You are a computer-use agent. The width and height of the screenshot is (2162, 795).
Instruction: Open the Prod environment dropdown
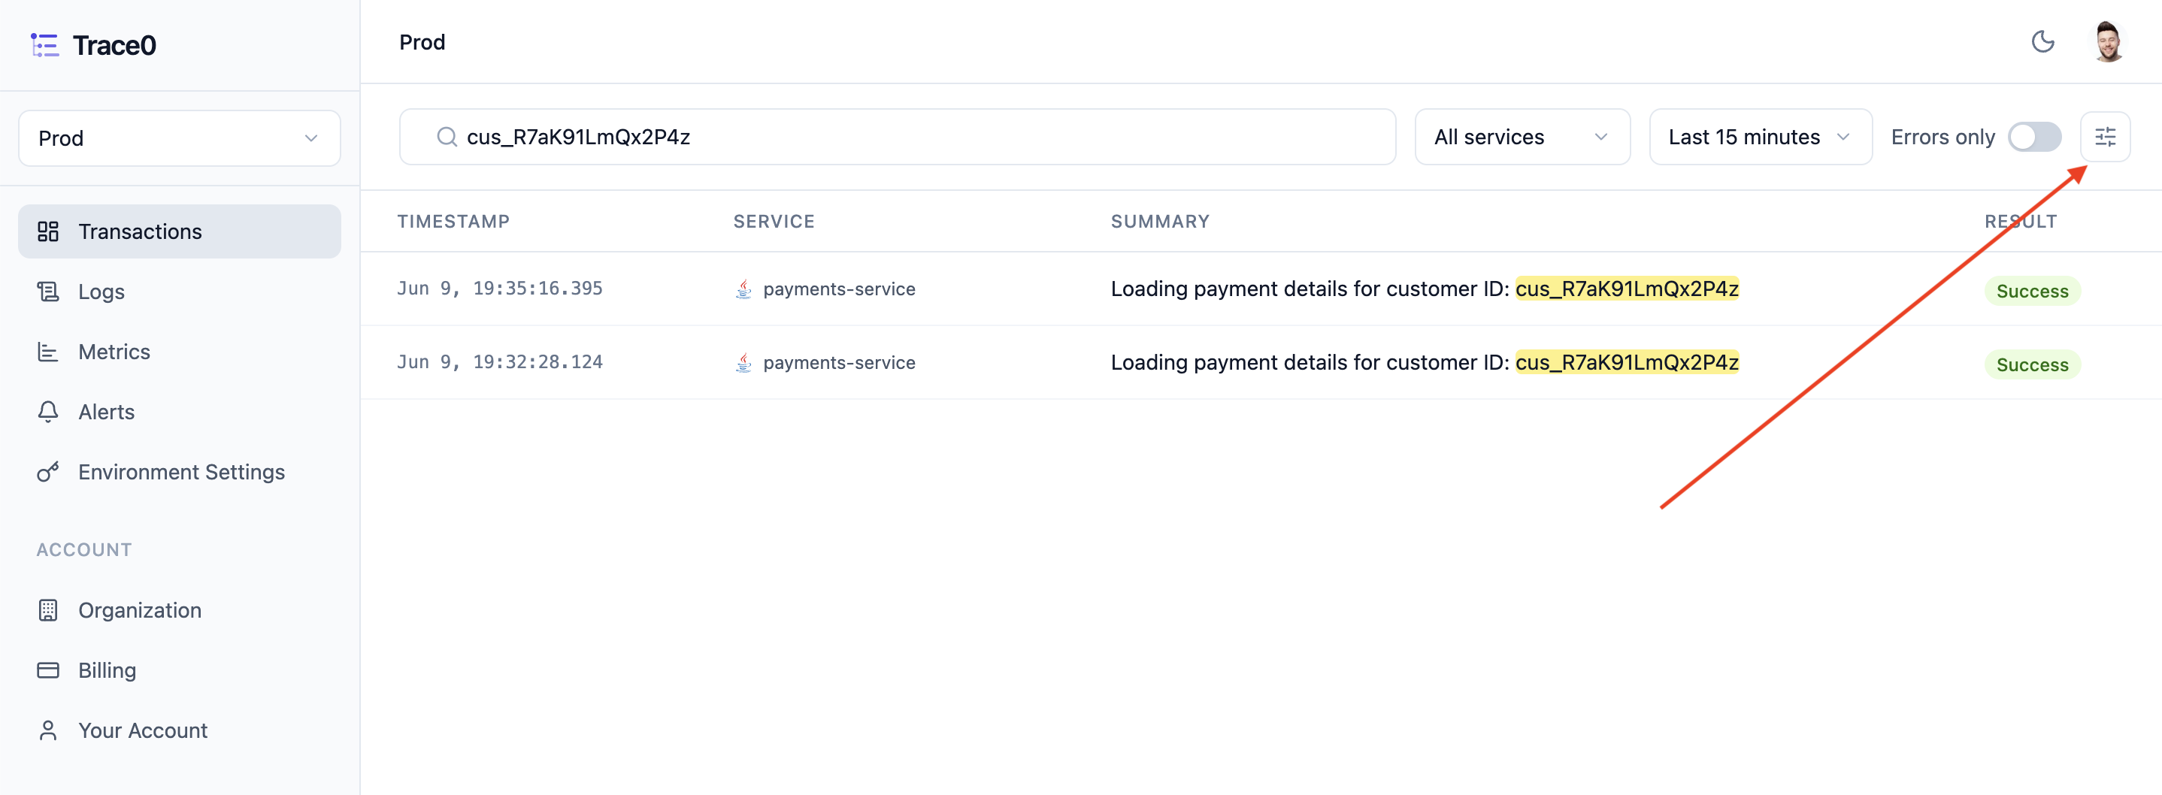click(x=179, y=138)
